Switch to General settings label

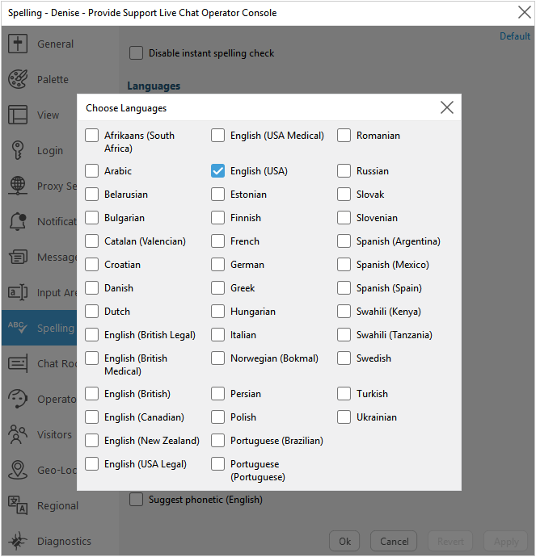(56, 44)
